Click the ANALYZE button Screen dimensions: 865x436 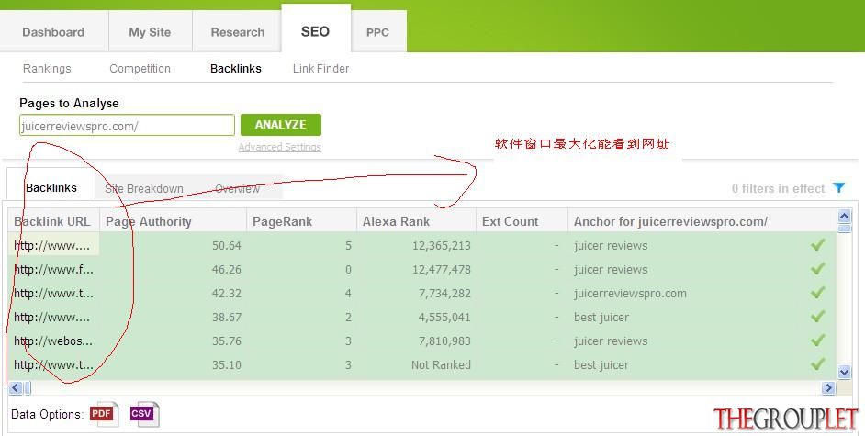[281, 125]
